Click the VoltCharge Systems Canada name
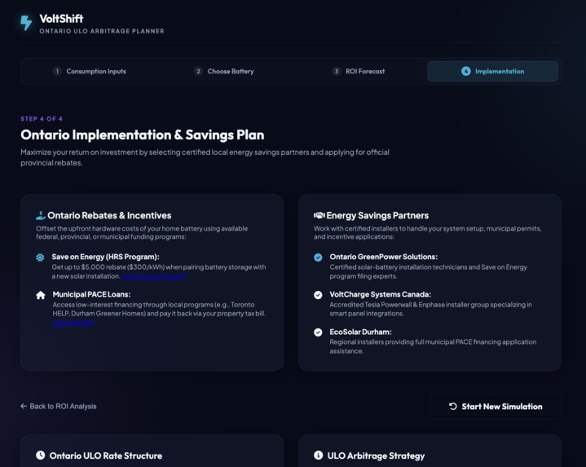 380,294
